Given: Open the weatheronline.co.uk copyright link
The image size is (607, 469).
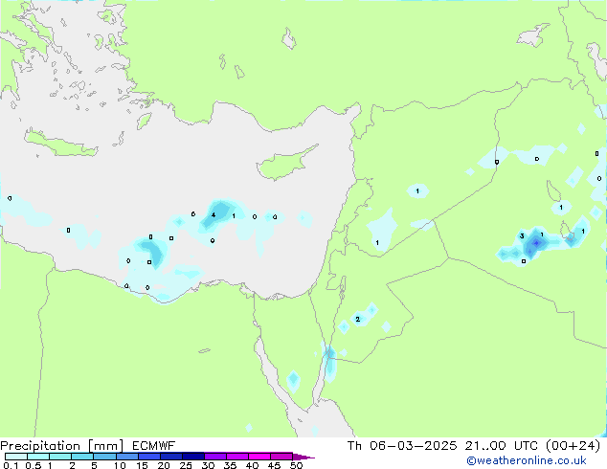Looking at the screenshot, I should click(527, 460).
